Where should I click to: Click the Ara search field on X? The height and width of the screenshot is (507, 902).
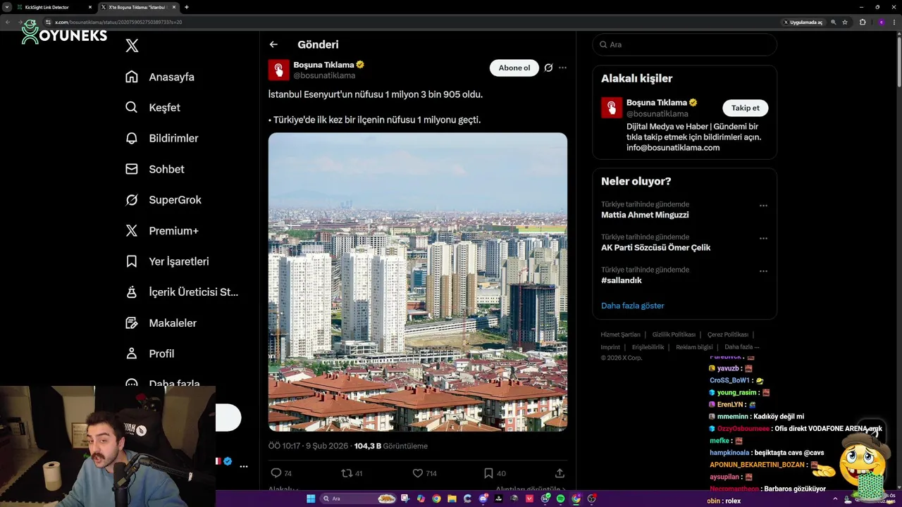(684, 44)
